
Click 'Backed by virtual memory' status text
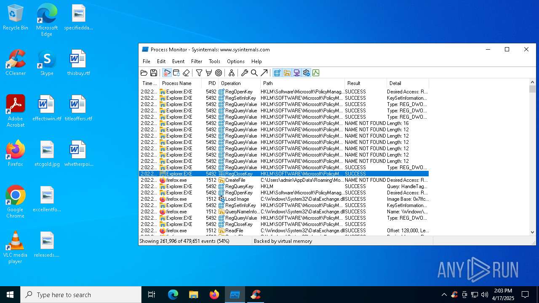coord(283,241)
